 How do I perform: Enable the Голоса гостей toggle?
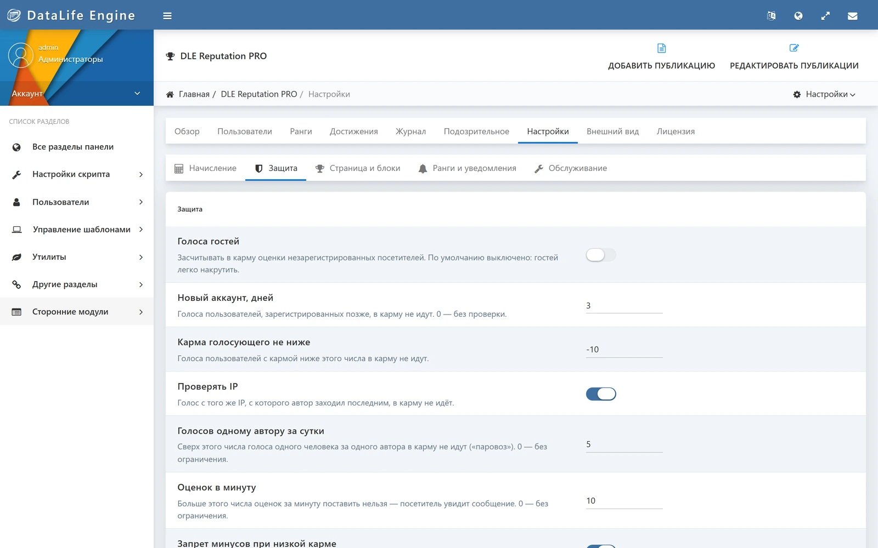tap(601, 255)
